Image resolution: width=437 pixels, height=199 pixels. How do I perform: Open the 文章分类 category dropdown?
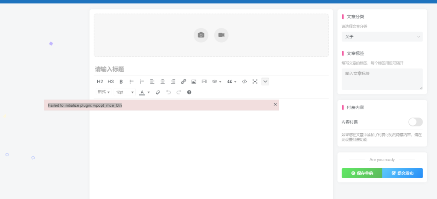tap(382, 37)
